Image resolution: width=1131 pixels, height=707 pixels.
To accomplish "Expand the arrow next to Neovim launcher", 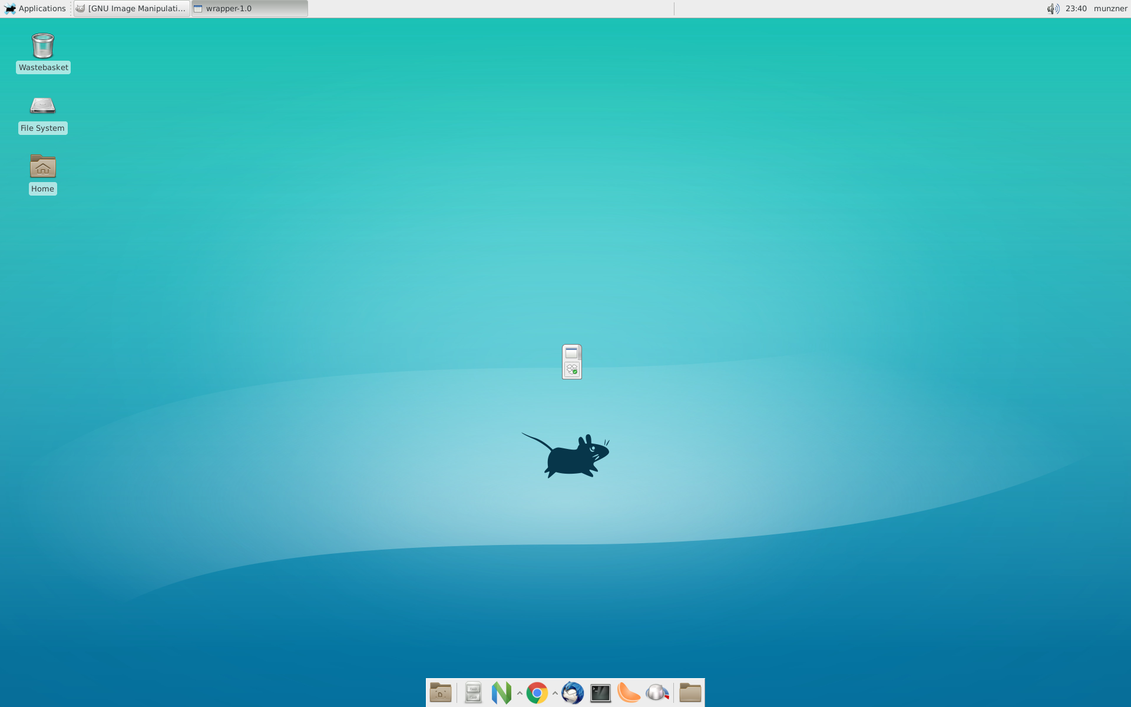I will [520, 693].
